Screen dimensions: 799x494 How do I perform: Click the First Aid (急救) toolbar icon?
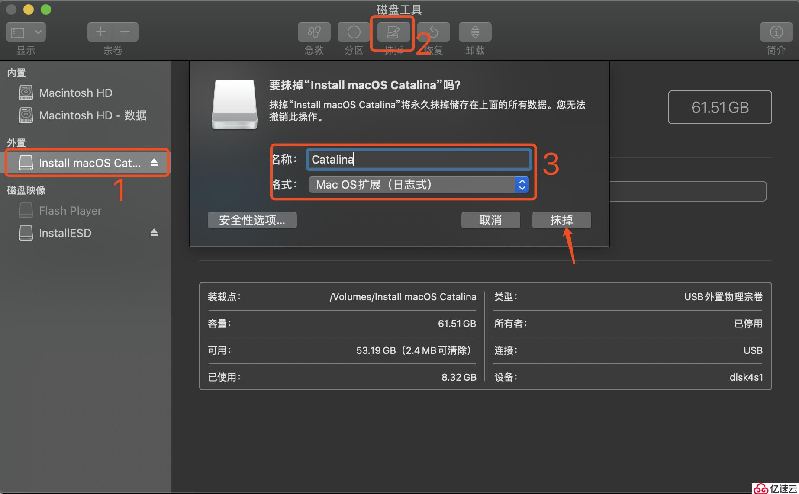314,32
